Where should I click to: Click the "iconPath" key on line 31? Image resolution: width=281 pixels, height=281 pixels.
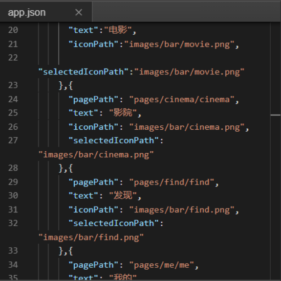[x=93, y=210]
